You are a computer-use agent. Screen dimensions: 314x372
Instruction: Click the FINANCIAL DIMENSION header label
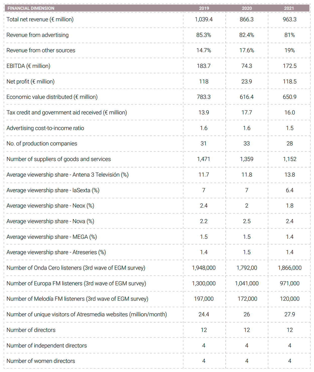31,8
